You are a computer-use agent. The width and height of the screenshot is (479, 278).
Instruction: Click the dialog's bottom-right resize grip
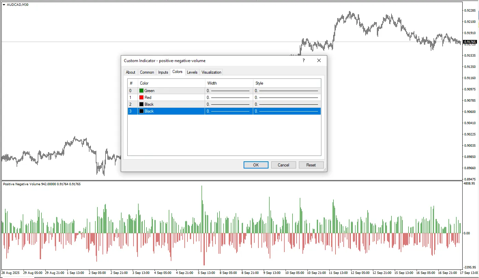[324, 170]
